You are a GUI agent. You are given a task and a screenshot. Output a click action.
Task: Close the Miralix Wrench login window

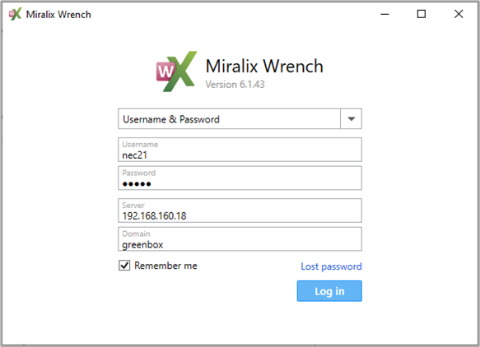click(x=459, y=14)
